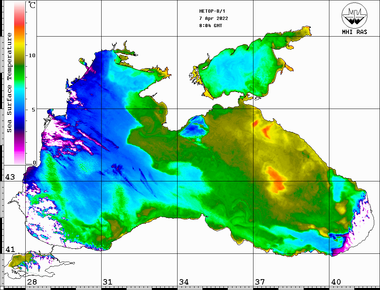380x290 pixels.
Task: Click the '10' tick label on color scale
Action: pos(32,55)
